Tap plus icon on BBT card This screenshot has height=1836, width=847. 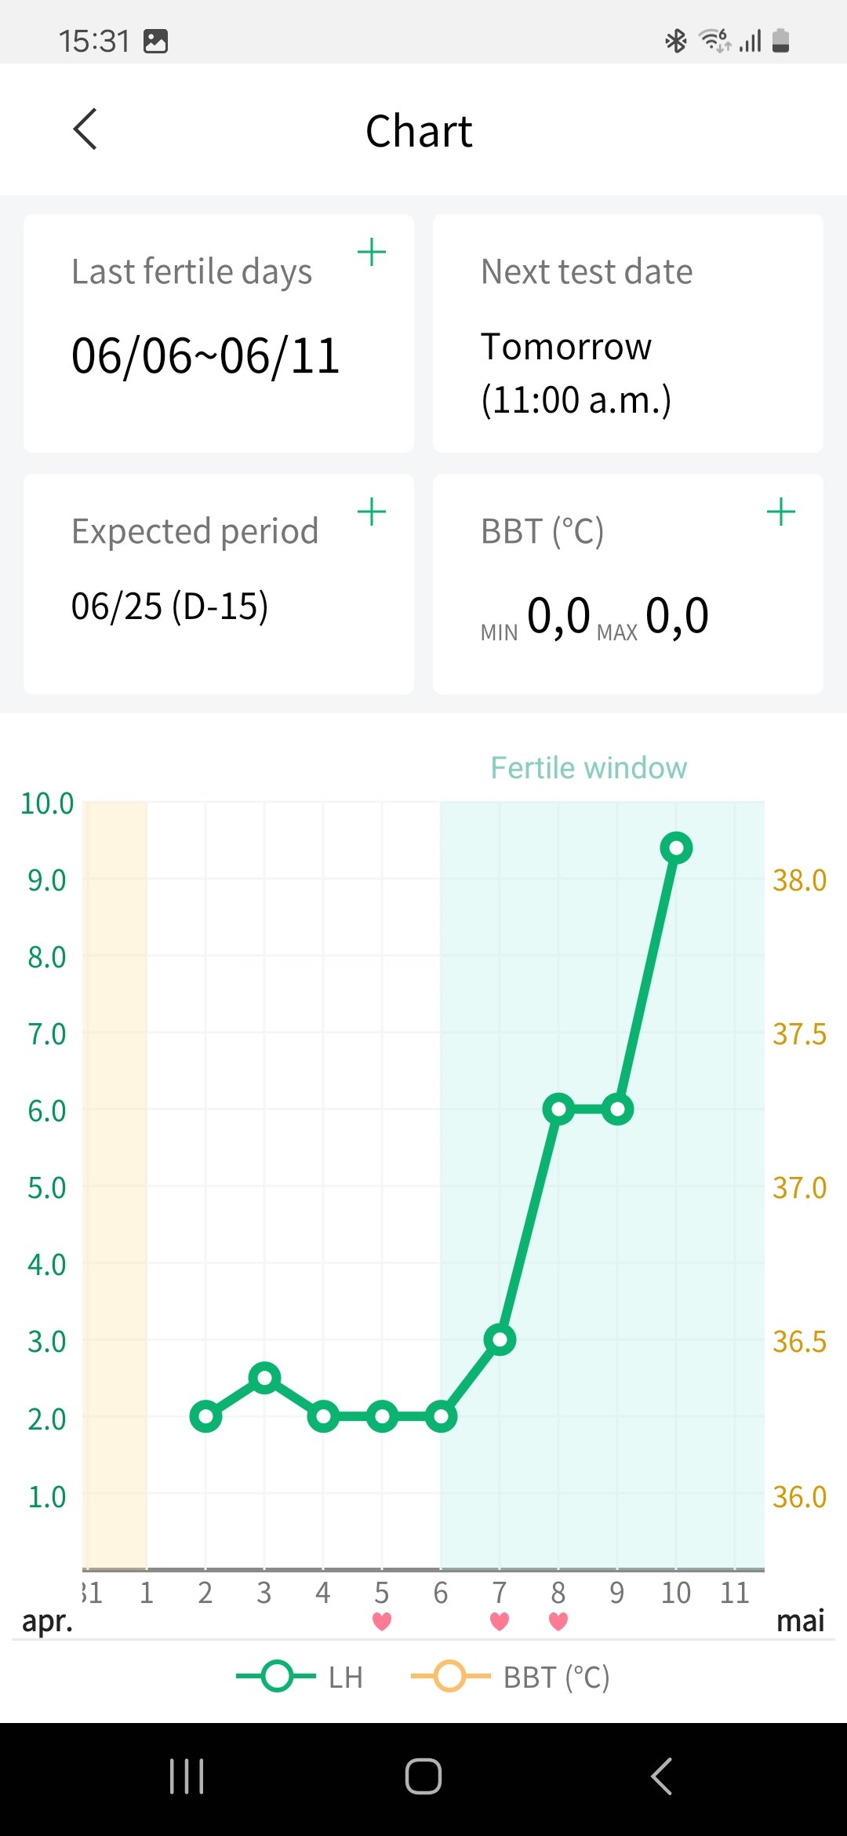pyautogui.click(x=780, y=512)
